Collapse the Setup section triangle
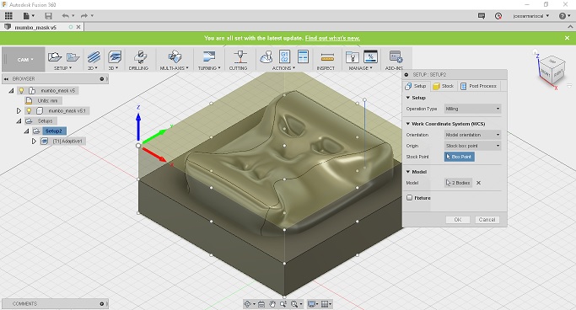The image size is (576, 310). [x=408, y=98]
